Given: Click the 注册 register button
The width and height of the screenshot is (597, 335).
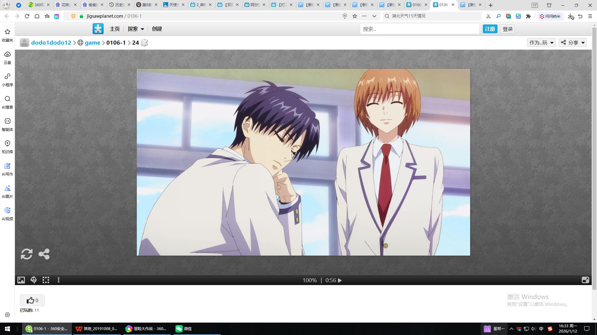Looking at the screenshot, I should [490, 29].
